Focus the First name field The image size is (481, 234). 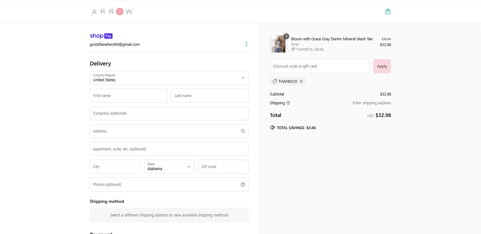click(128, 96)
